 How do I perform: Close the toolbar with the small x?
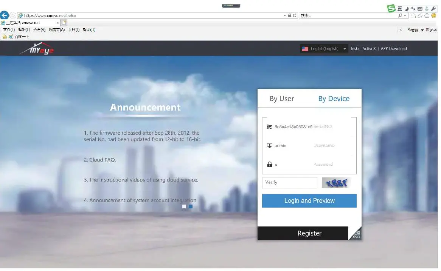[x=401, y=30]
